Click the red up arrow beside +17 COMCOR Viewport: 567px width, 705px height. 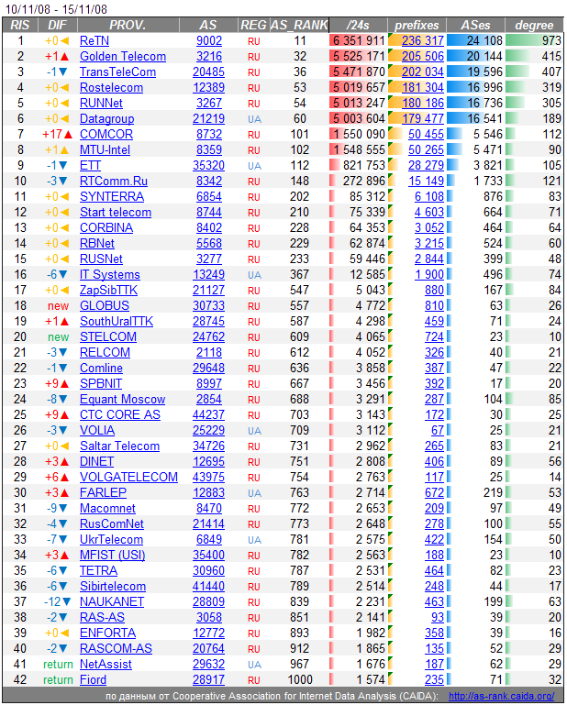68,135
